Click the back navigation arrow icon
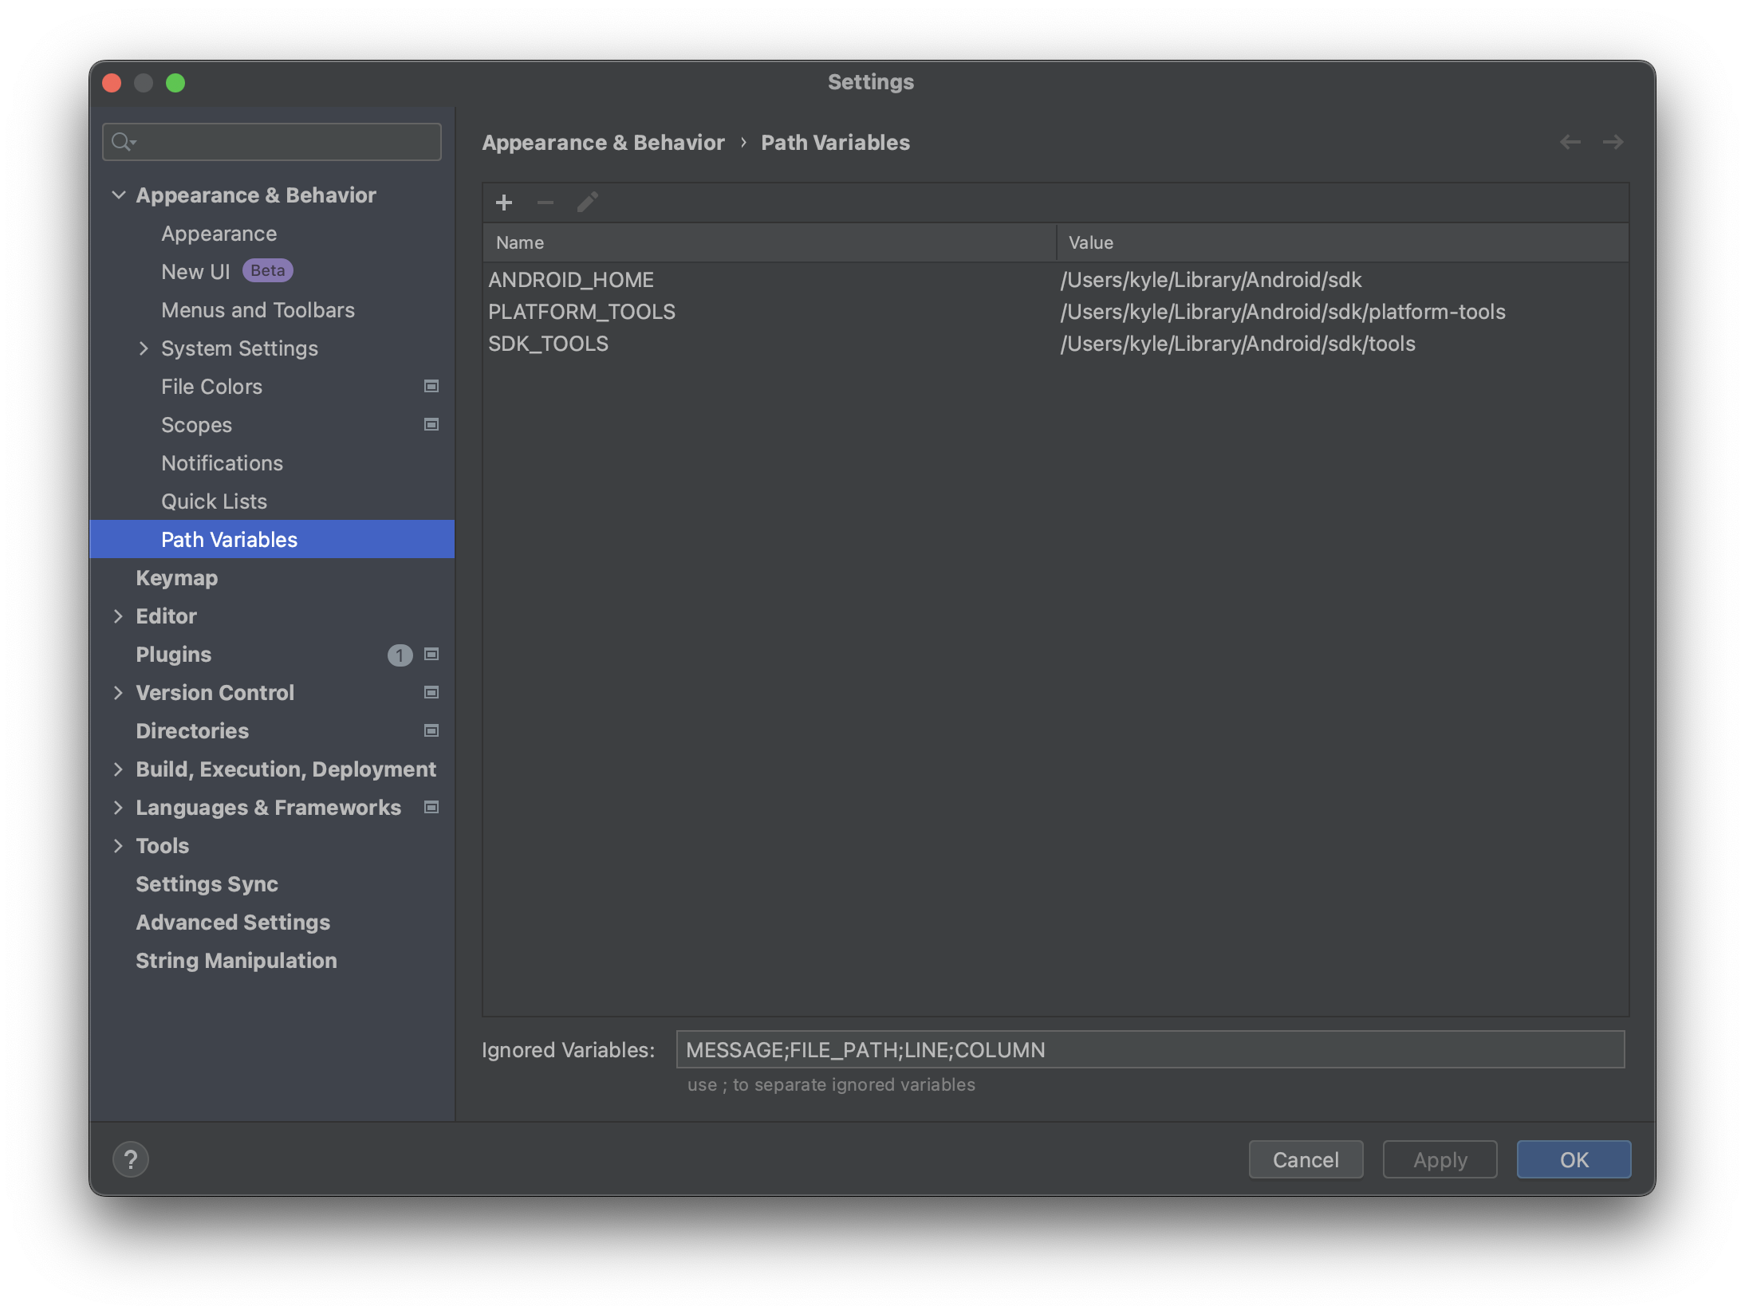 point(1570,141)
